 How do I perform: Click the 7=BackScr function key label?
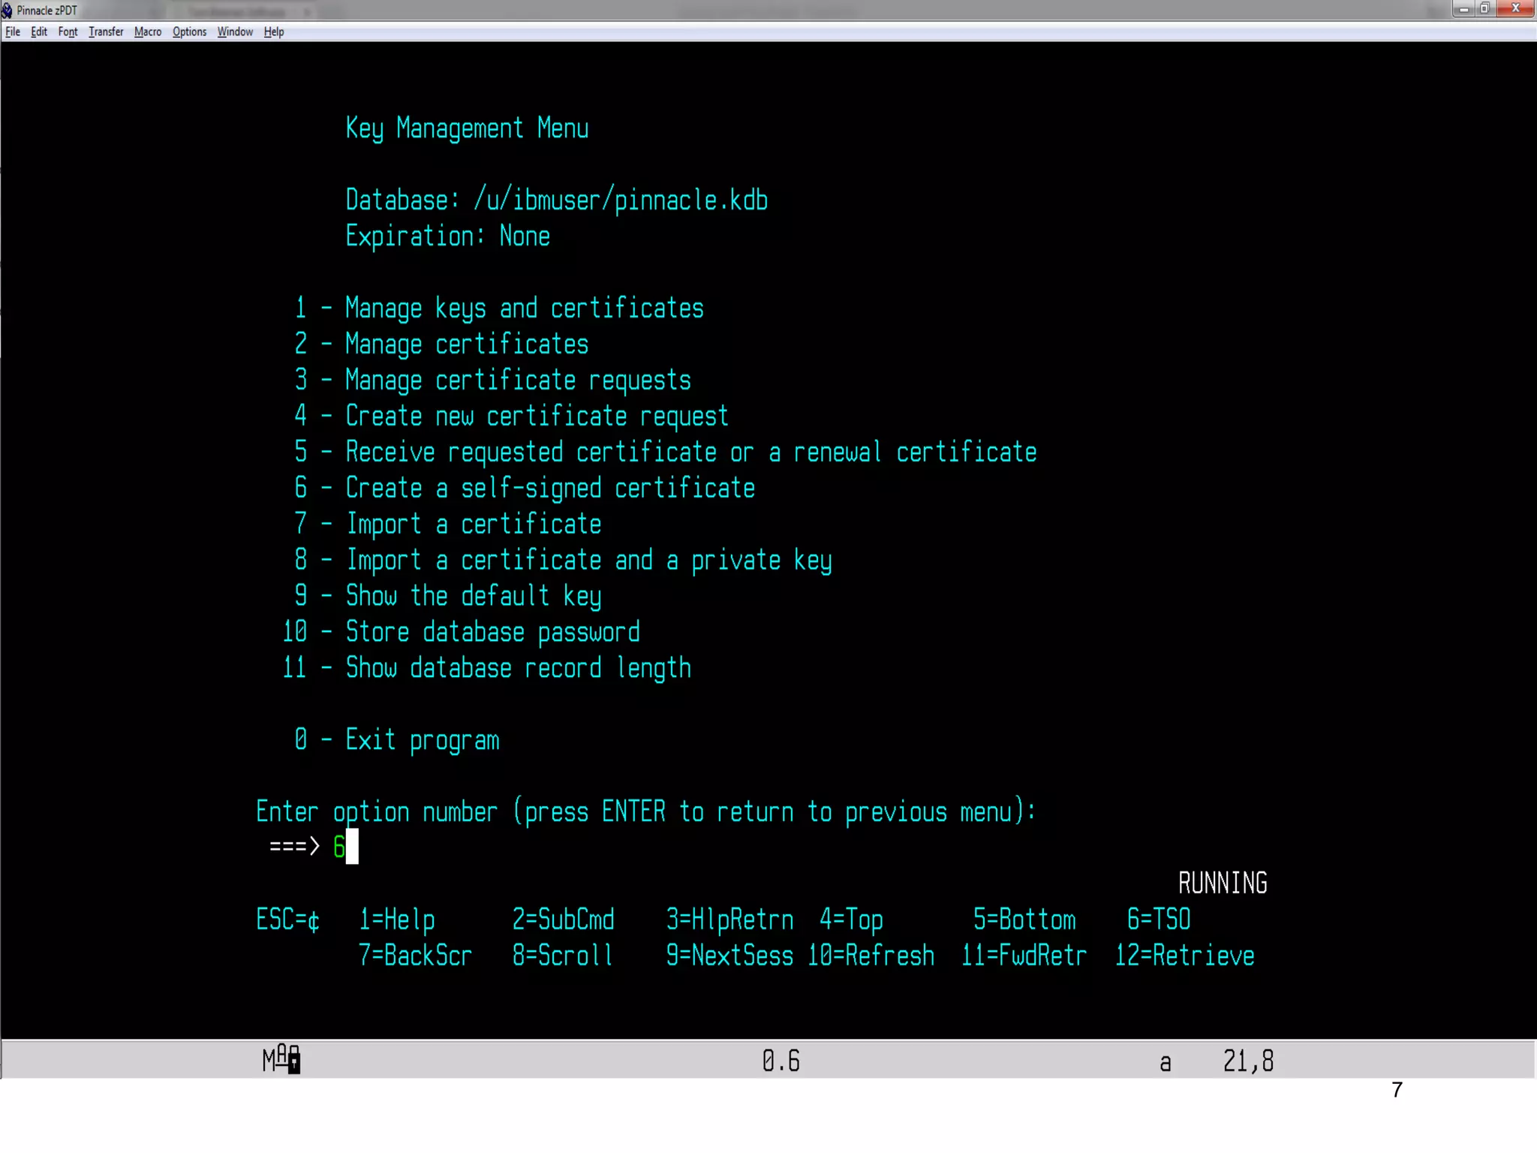415,956
